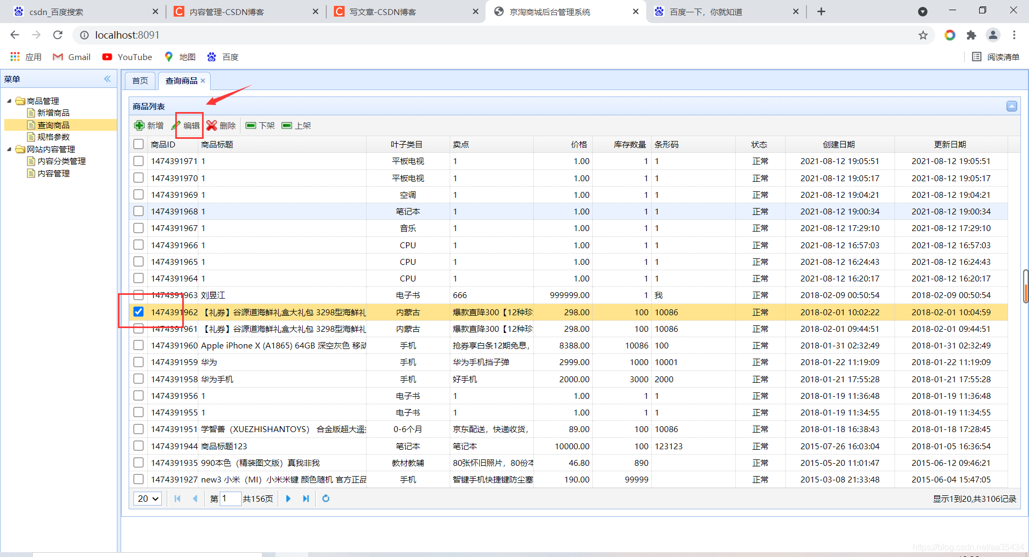Switch to the 首页 tab
1029x557 pixels.
coord(140,81)
